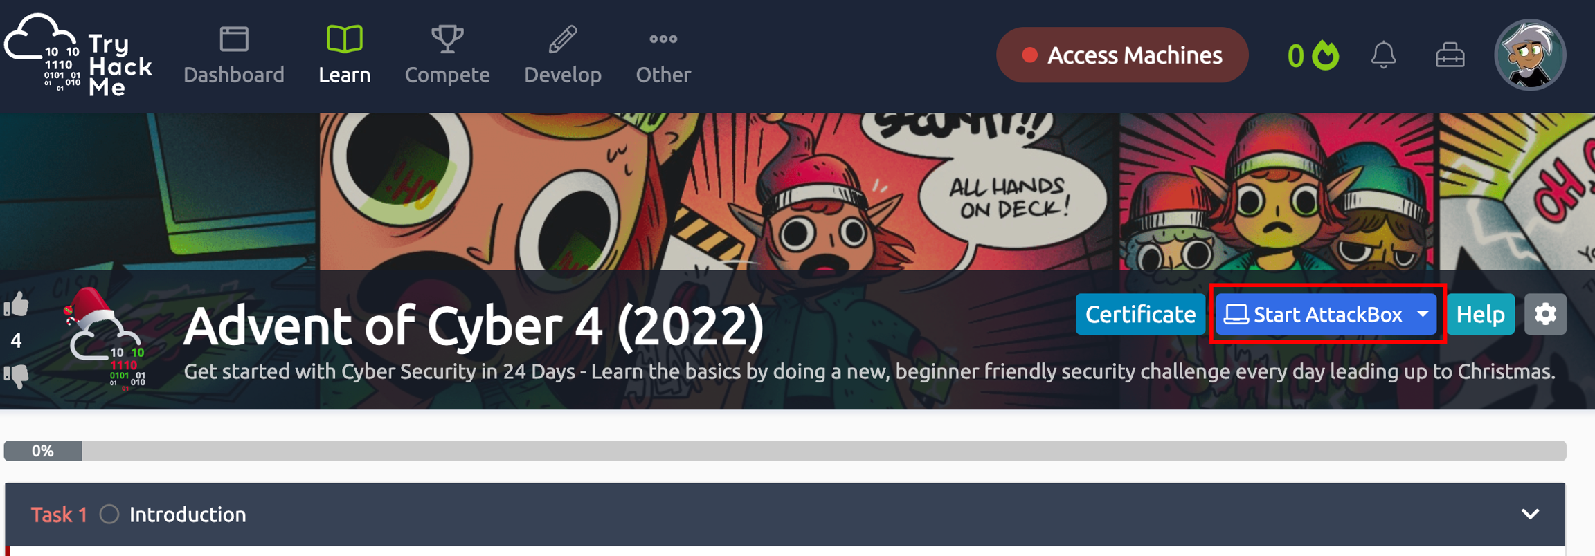Open the notifications bell icon

click(1383, 55)
